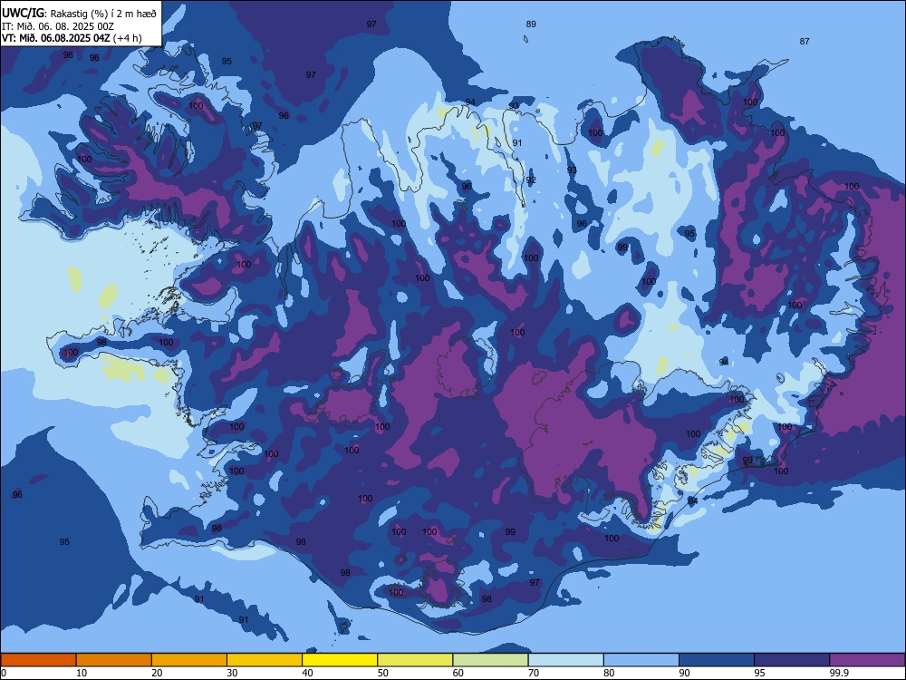
Task: Click the '99.9' legend scale label
Action: (x=839, y=673)
